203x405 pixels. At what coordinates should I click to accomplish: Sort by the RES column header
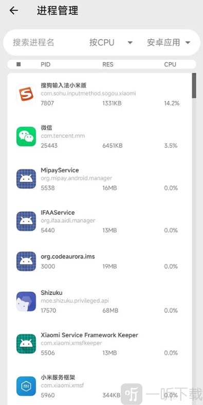(x=108, y=64)
